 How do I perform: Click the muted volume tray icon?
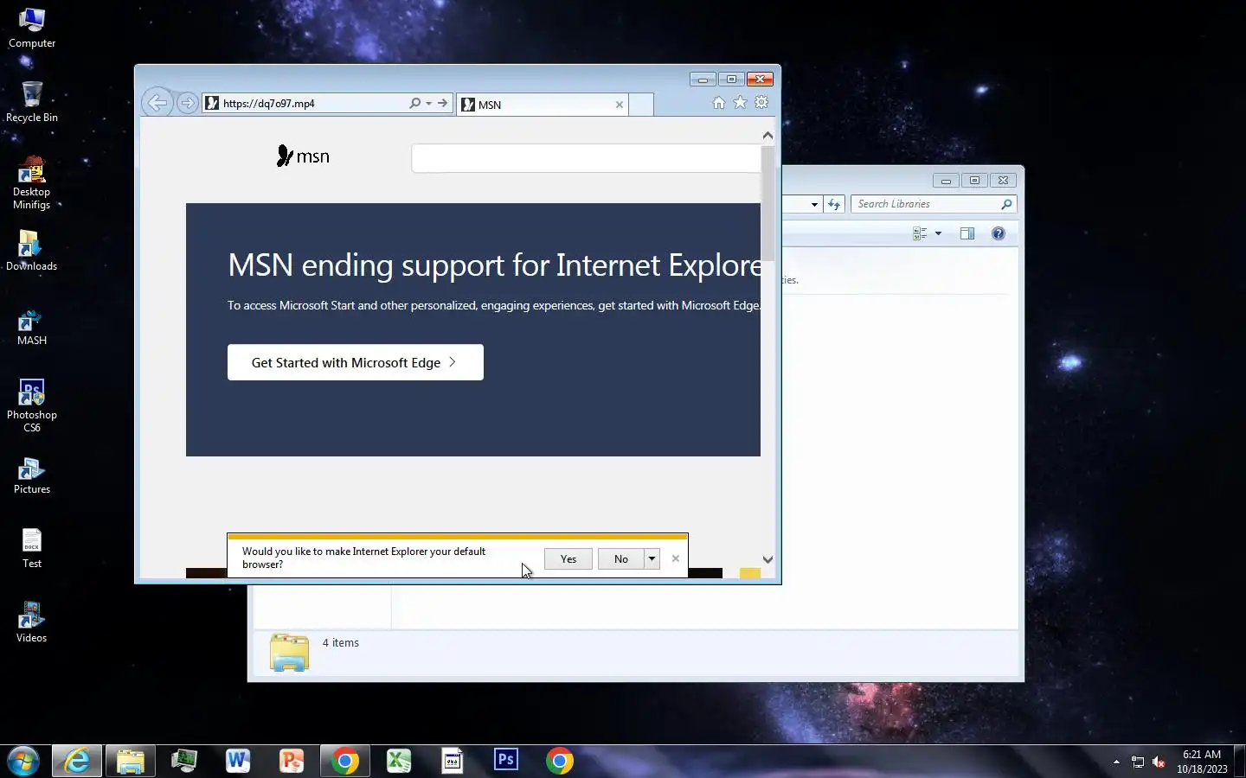1159,762
